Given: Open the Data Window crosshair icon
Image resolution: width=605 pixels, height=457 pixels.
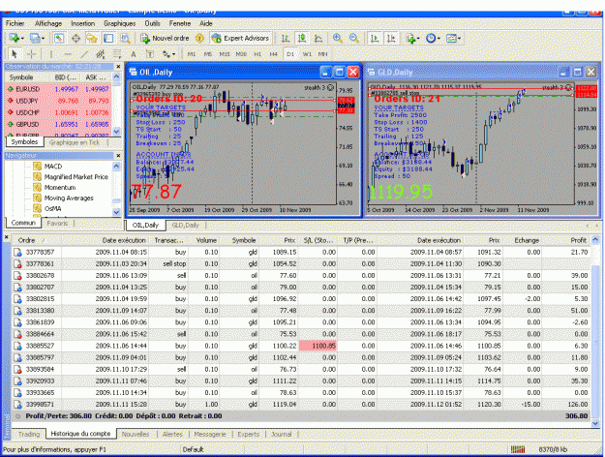Looking at the screenshot, I should pyautogui.click(x=76, y=38).
